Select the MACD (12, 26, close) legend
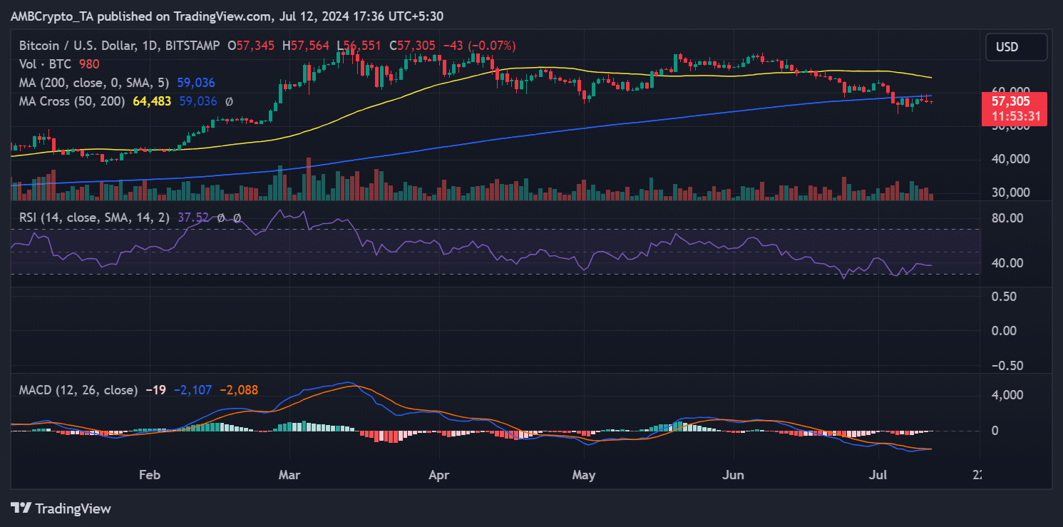1063x527 pixels. [78, 390]
